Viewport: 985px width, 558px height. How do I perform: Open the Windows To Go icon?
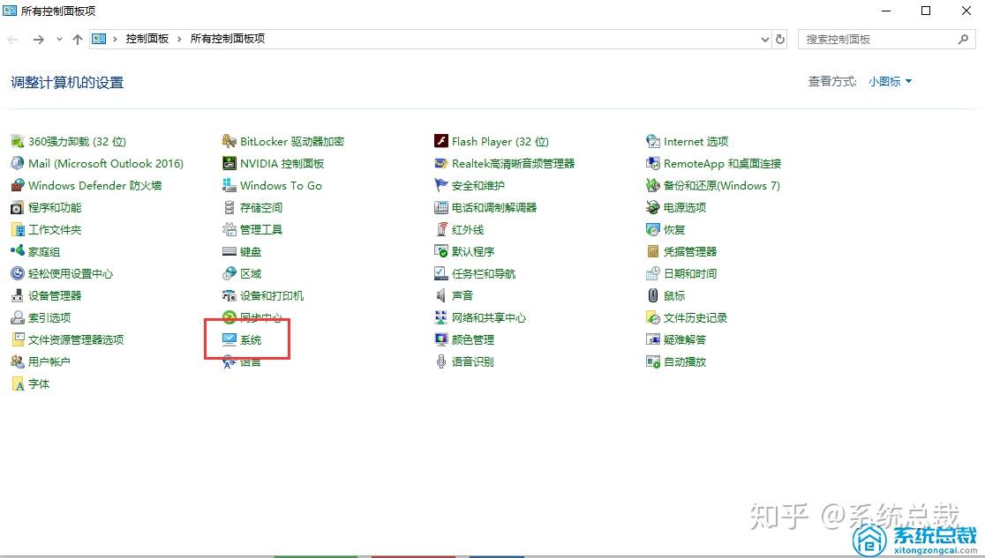click(229, 185)
